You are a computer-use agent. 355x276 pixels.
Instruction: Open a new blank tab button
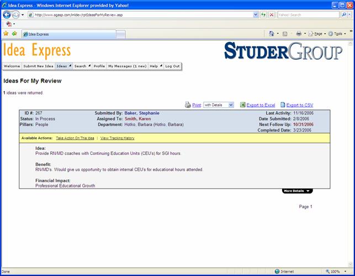point(121,34)
